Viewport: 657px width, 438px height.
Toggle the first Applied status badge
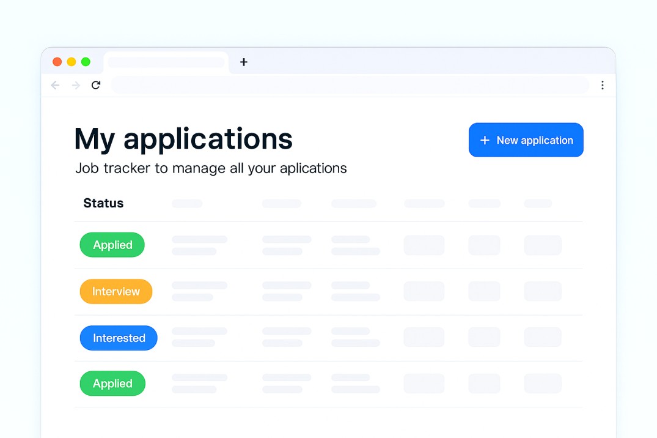coord(112,245)
